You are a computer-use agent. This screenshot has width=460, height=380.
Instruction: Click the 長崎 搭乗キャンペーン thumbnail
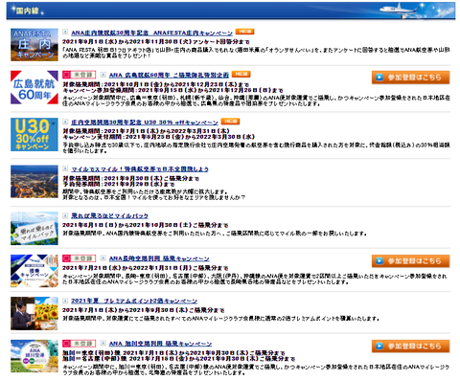[x=34, y=271]
